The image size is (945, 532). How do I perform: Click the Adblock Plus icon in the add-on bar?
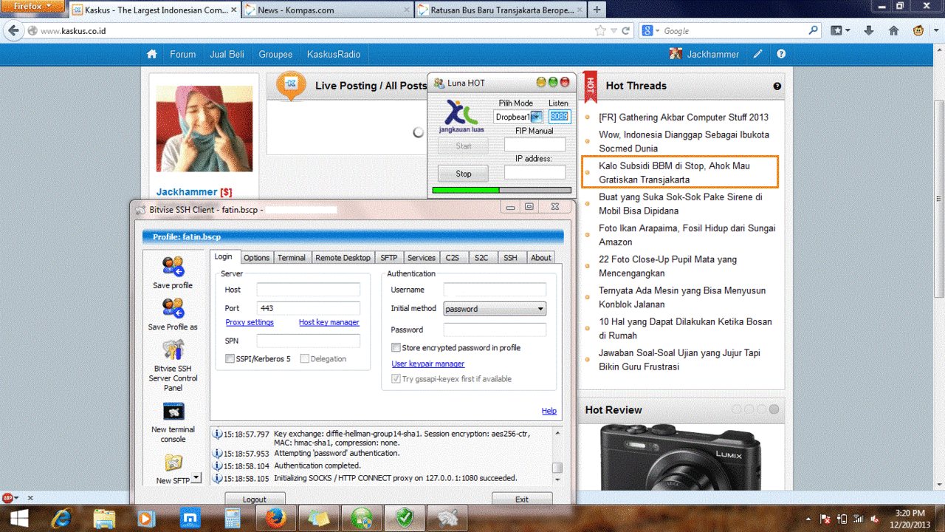[7, 498]
